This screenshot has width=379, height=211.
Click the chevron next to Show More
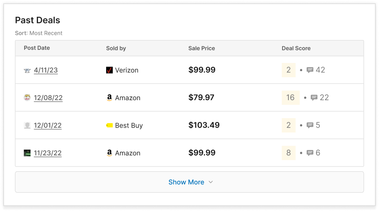(210, 182)
